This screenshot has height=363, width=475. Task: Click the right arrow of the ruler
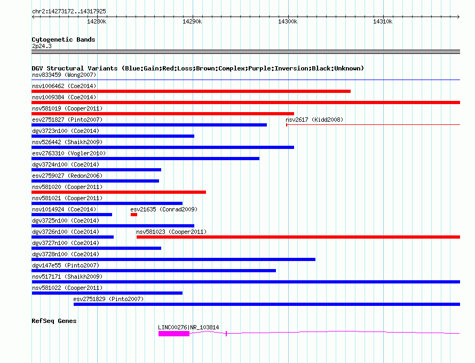(458, 17)
